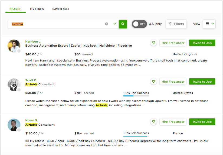The image size is (223, 155).
Task: Expand the search box dropdown arrow
Action: (x=115, y=24)
